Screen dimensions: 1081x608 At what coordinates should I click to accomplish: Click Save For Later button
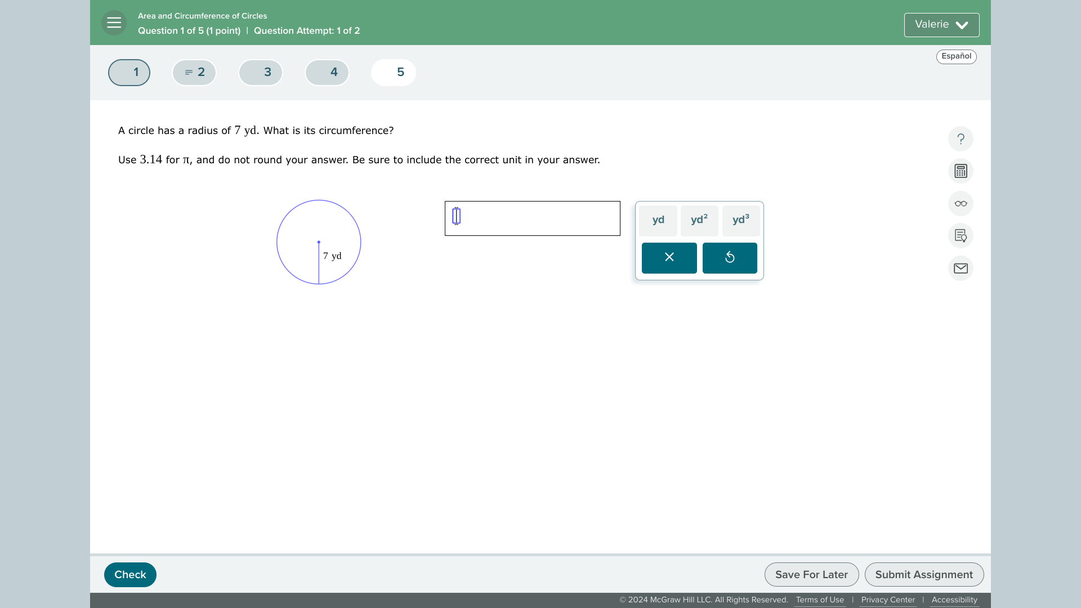point(811,575)
